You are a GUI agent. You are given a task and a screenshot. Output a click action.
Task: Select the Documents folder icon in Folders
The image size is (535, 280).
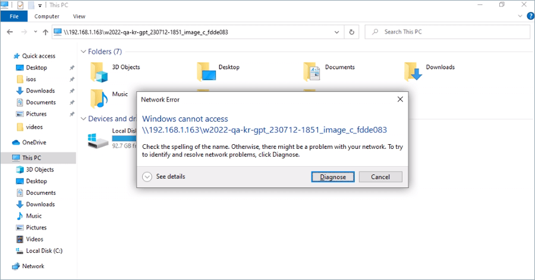[x=312, y=72]
